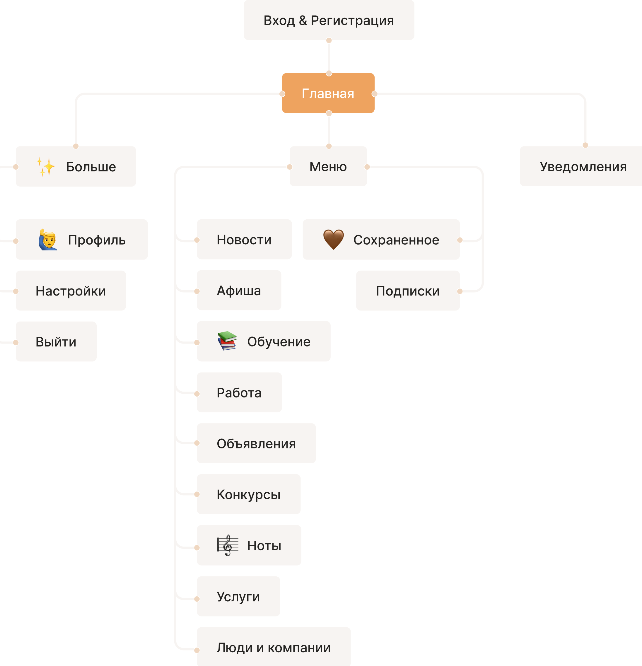Viewport: 642px width, 666px height.
Task: Open the Настройки node
Action: coord(71,291)
